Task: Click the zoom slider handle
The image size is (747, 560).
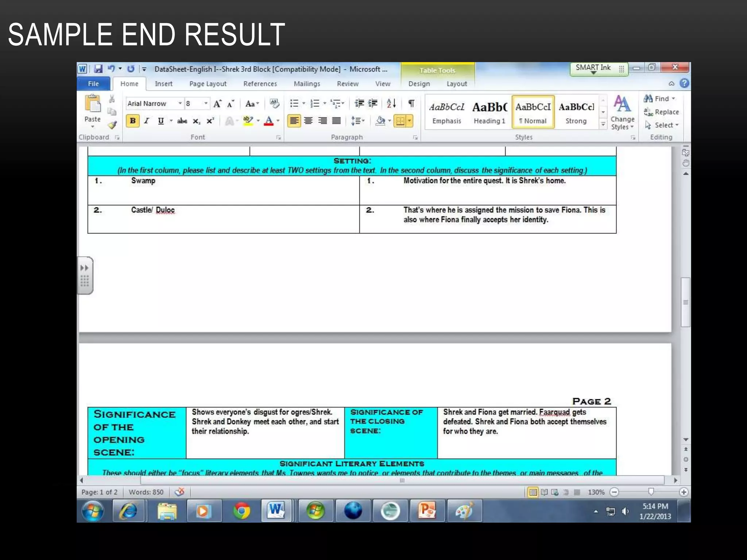Action: [x=651, y=492]
